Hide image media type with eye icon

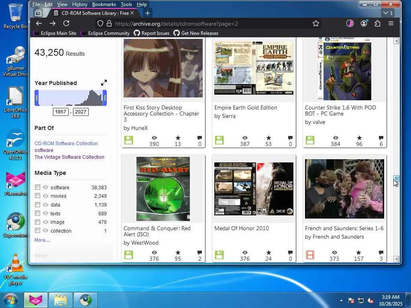(45, 222)
